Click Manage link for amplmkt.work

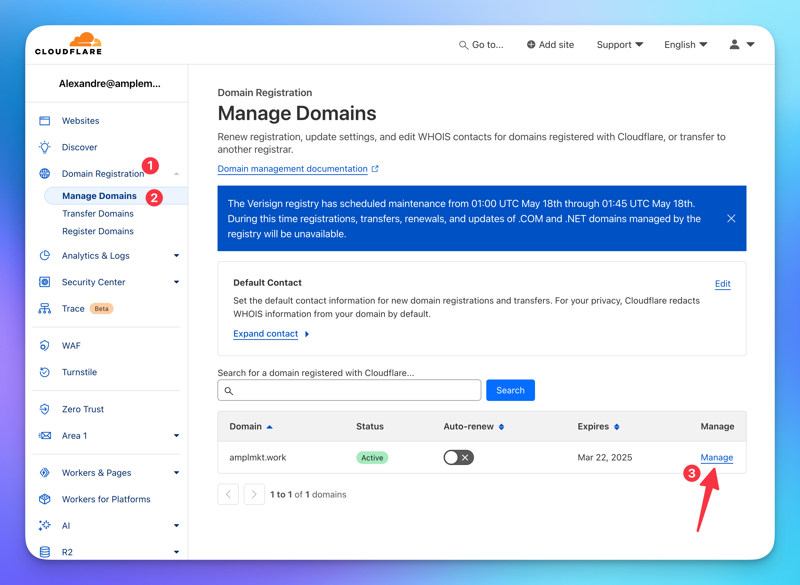pyautogui.click(x=717, y=457)
